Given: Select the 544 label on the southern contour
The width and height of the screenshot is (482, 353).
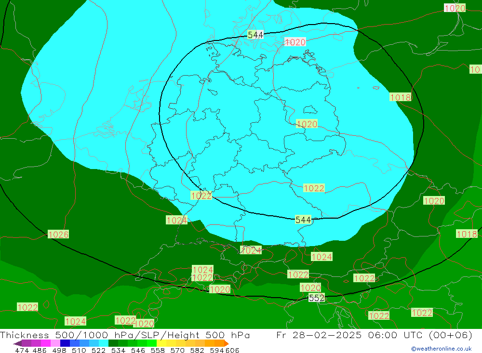Looking at the screenshot, I should pyautogui.click(x=303, y=220).
